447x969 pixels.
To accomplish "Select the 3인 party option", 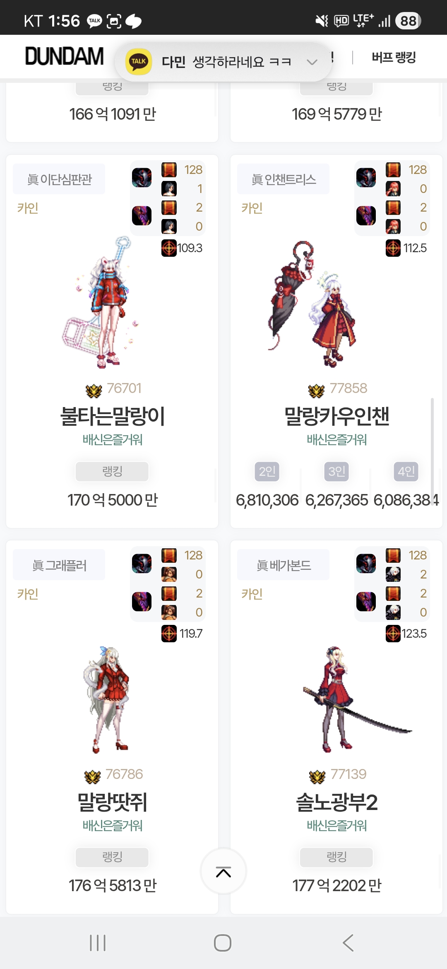I will 336,471.
